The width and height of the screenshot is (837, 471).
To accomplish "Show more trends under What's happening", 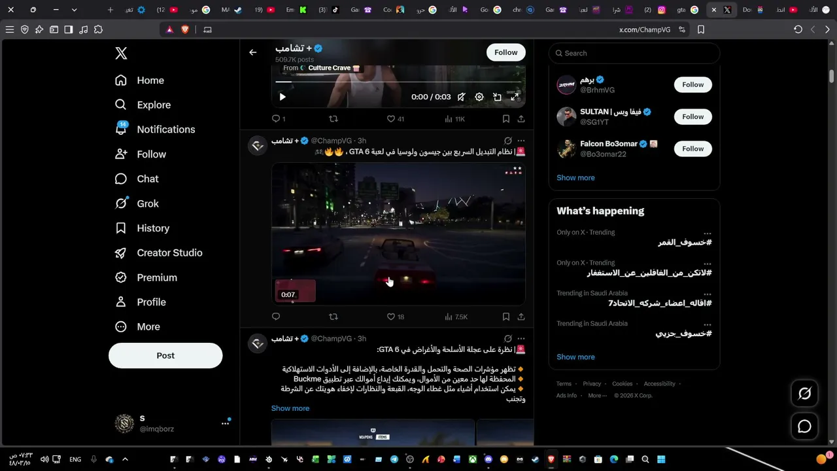I will pyautogui.click(x=575, y=357).
